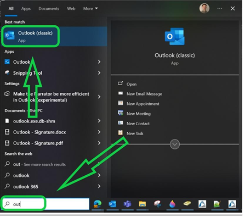Open File Explorer from the taskbar
The image size is (245, 217).
143,204
